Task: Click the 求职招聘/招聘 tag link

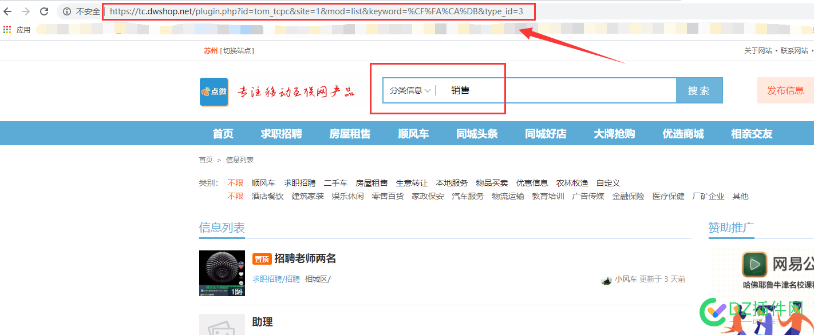Action: tap(276, 279)
